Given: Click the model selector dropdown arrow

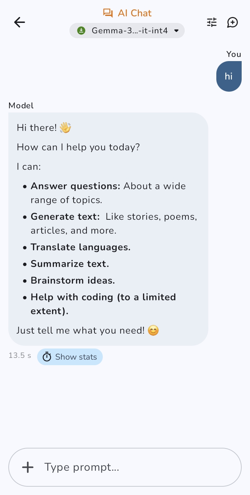Looking at the screenshot, I should tap(176, 31).
